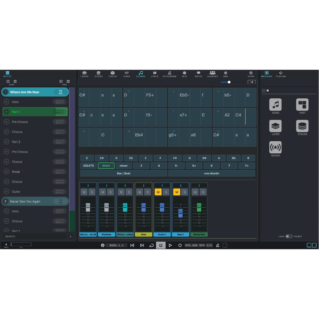319x319 pixels.
Task: Tick the checkbox beside the home icon
Action: click(x=264, y=91)
